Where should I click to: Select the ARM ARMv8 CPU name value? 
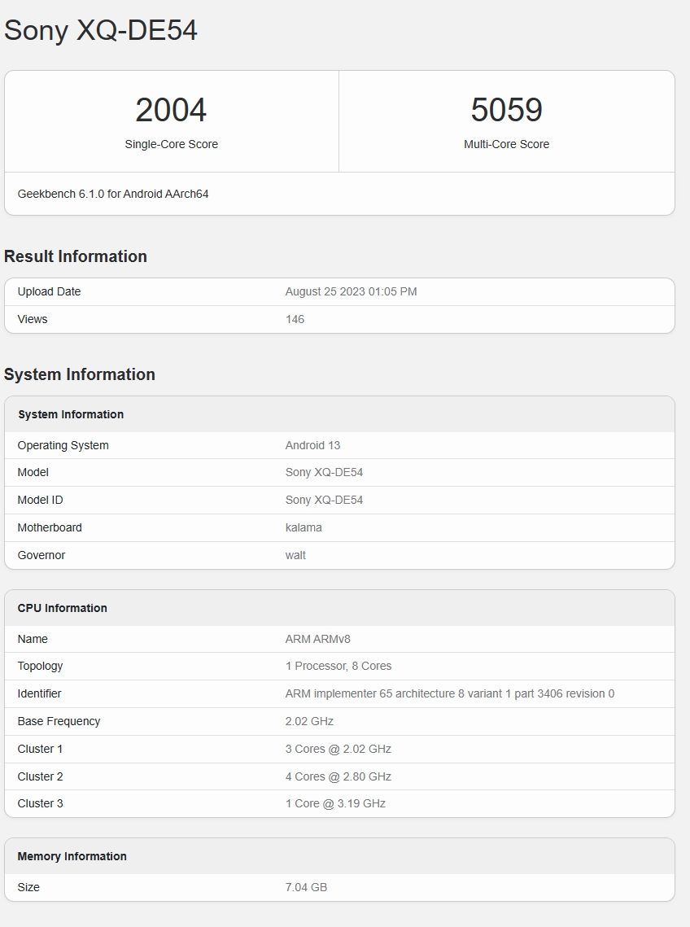[x=317, y=639]
